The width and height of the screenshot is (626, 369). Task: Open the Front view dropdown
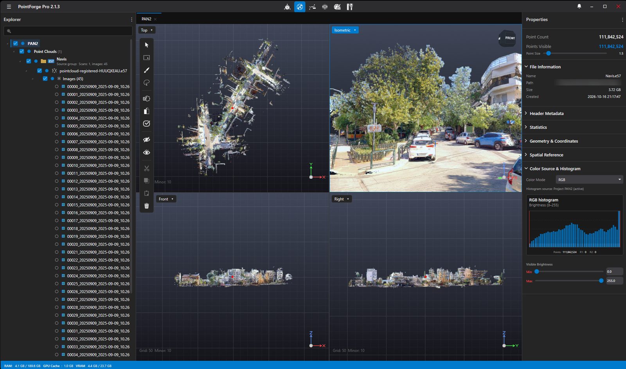(166, 199)
